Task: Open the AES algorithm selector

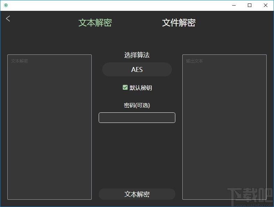Action: [x=137, y=69]
